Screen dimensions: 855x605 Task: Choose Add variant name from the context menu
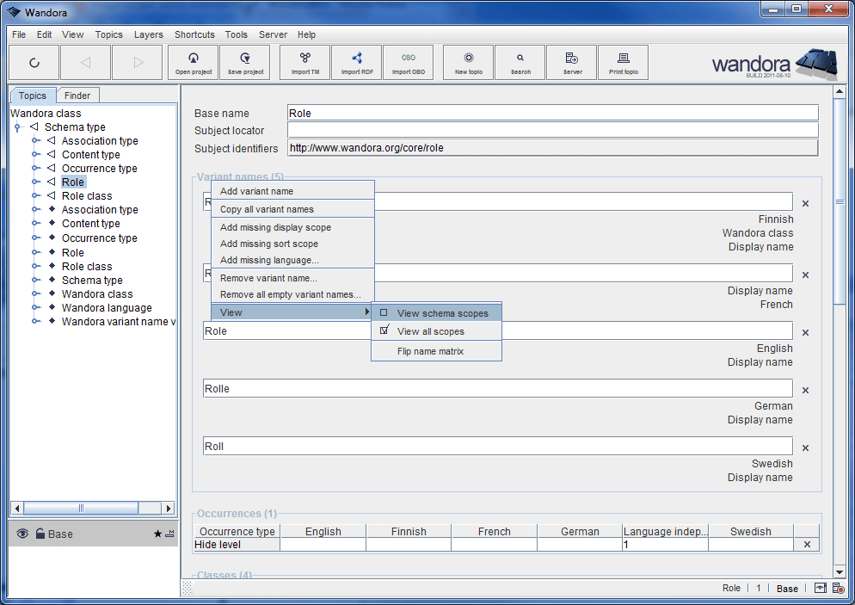[258, 190]
